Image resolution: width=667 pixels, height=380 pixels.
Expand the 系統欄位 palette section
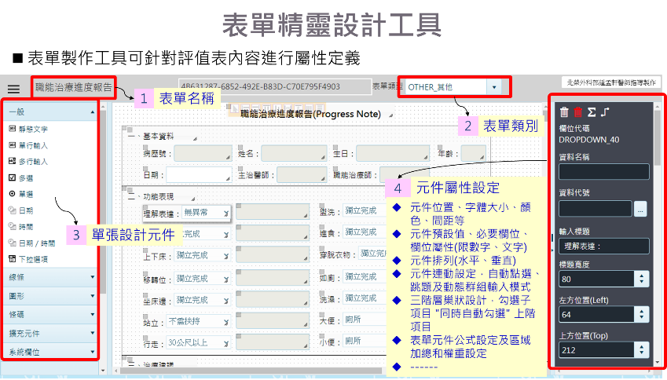[51, 352]
